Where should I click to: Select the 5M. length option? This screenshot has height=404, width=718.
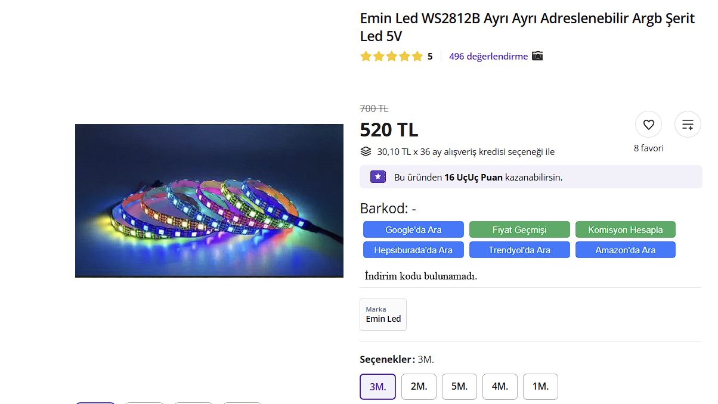[x=459, y=387]
